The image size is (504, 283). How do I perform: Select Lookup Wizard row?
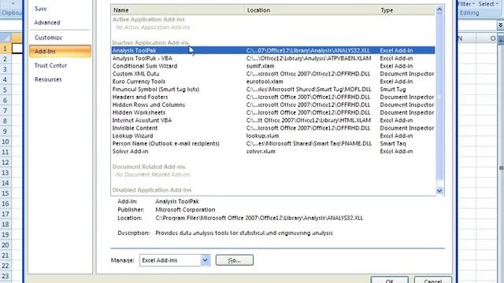(x=273, y=136)
